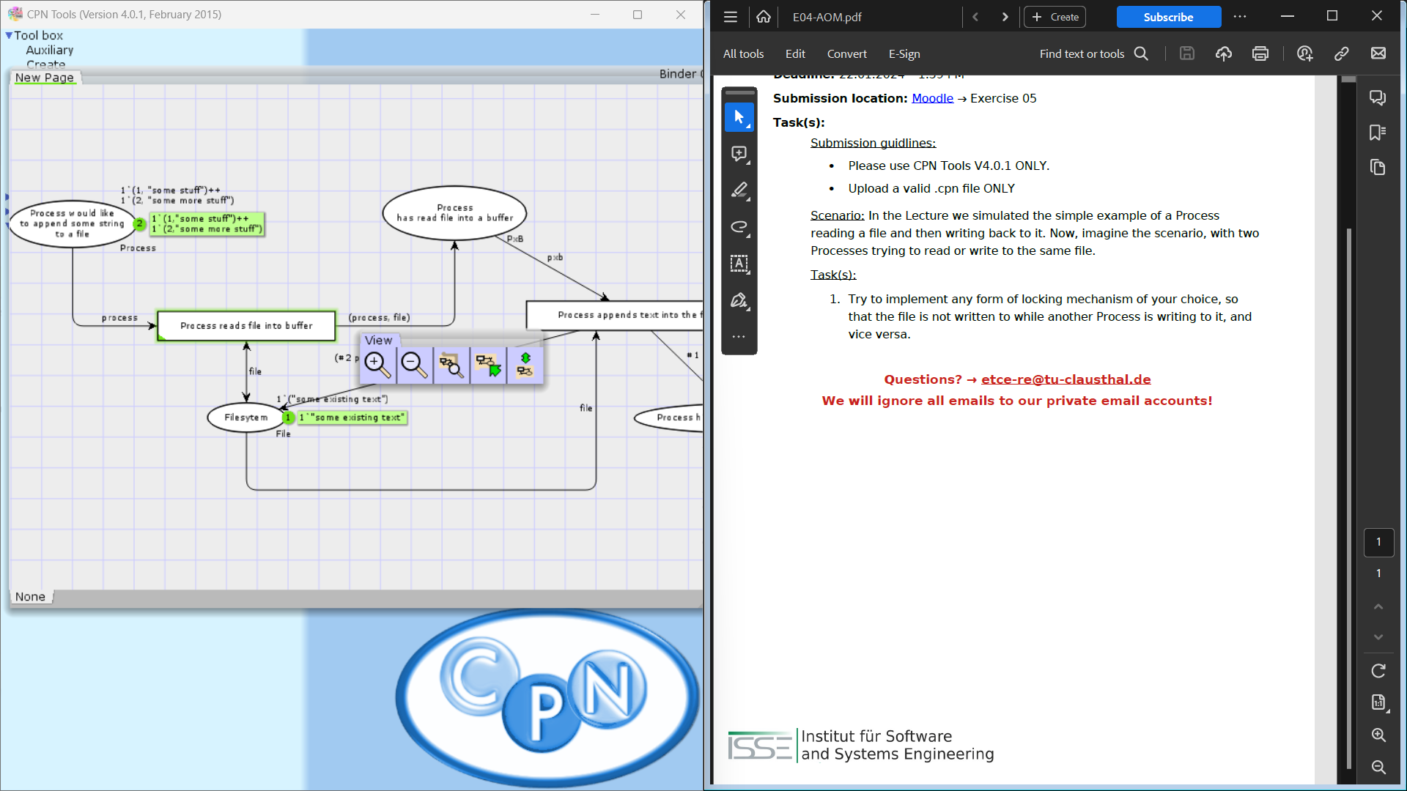
Task: Open the Fill & Sign tool
Action: click(x=739, y=301)
